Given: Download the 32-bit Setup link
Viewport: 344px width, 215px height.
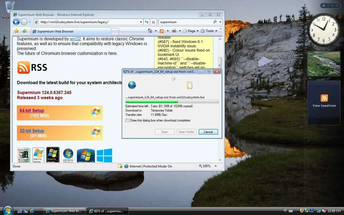Looking at the screenshot, I should click(x=32, y=131).
